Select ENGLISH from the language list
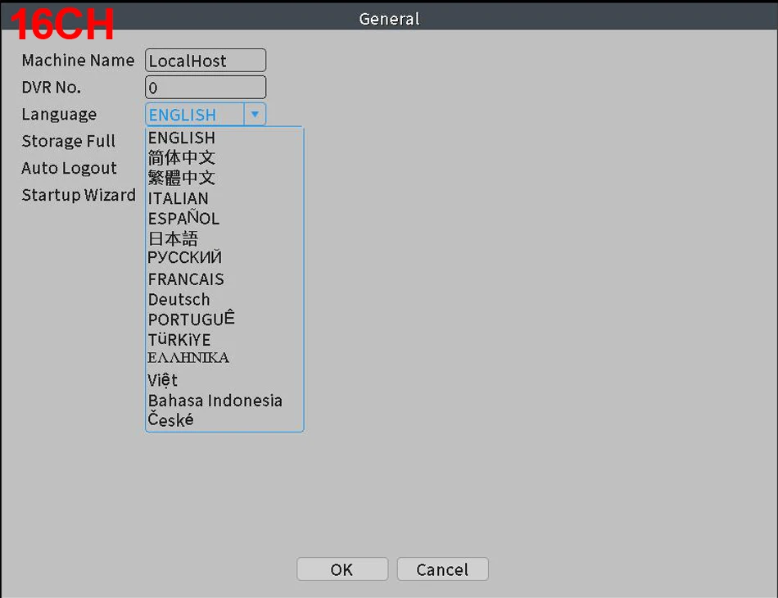The width and height of the screenshot is (778, 598). click(182, 138)
